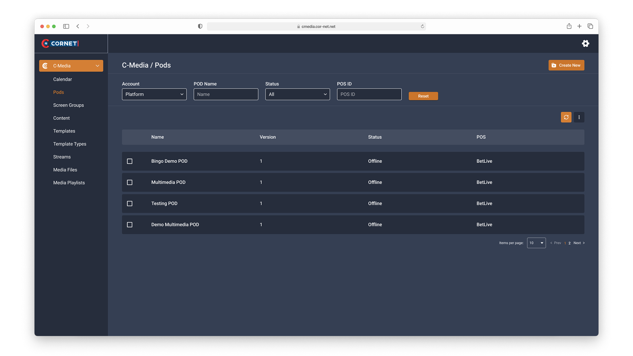Click the Cornet logo

tap(60, 44)
